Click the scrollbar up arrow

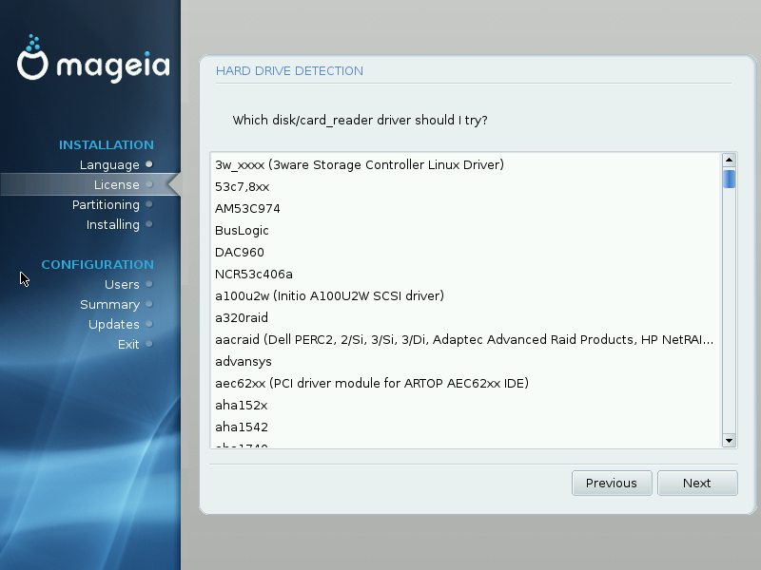tap(729, 160)
